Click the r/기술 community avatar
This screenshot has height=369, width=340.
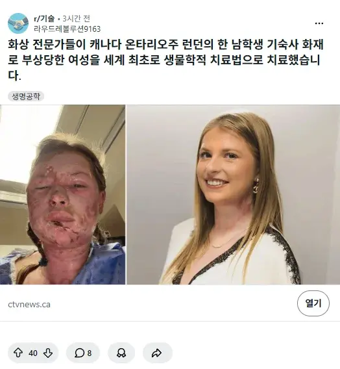(x=18, y=23)
